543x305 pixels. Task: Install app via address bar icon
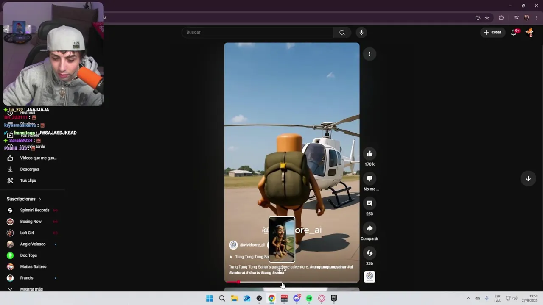[x=478, y=18]
